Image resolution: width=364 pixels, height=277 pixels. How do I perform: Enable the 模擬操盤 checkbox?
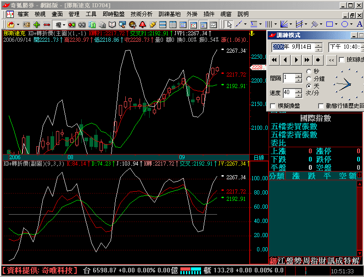point(273,106)
